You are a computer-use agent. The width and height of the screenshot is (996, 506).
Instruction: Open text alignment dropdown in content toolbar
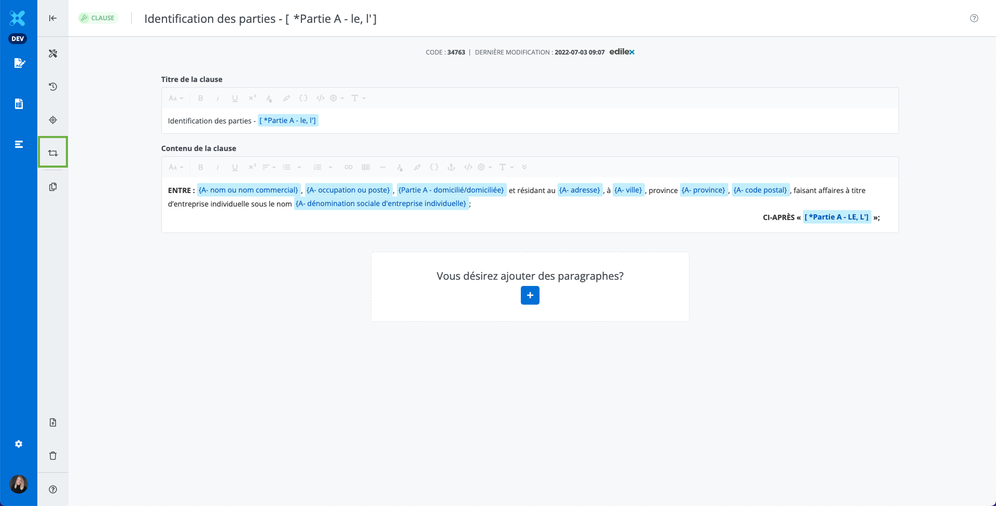(x=269, y=167)
